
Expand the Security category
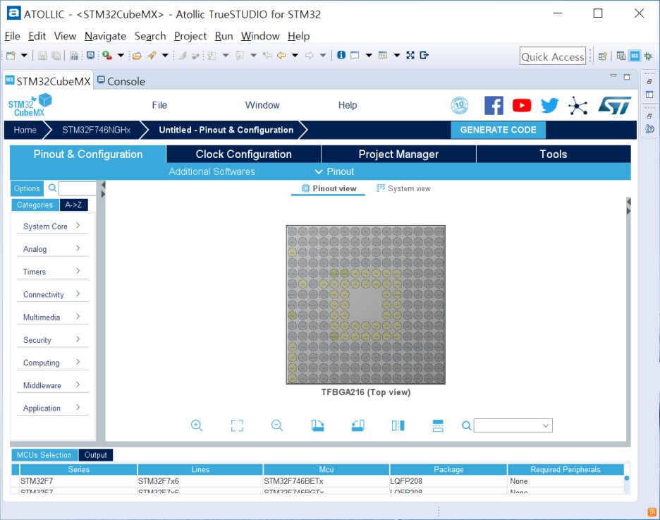[x=52, y=340]
